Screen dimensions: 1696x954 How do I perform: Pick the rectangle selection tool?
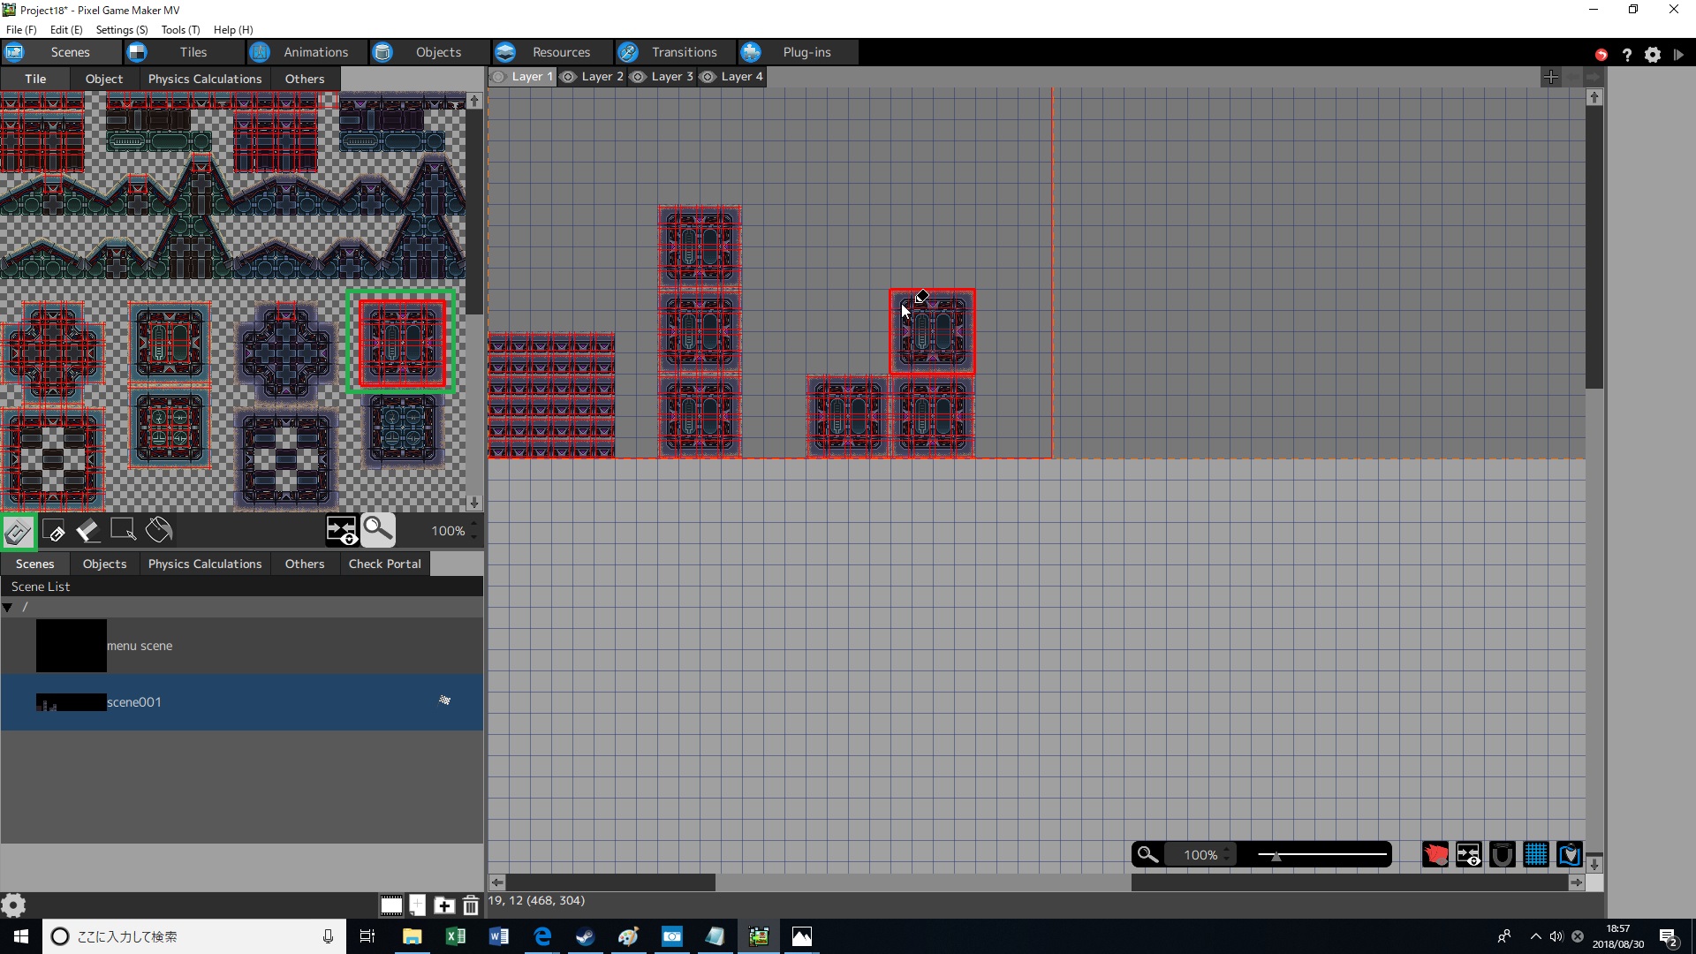pos(123,530)
